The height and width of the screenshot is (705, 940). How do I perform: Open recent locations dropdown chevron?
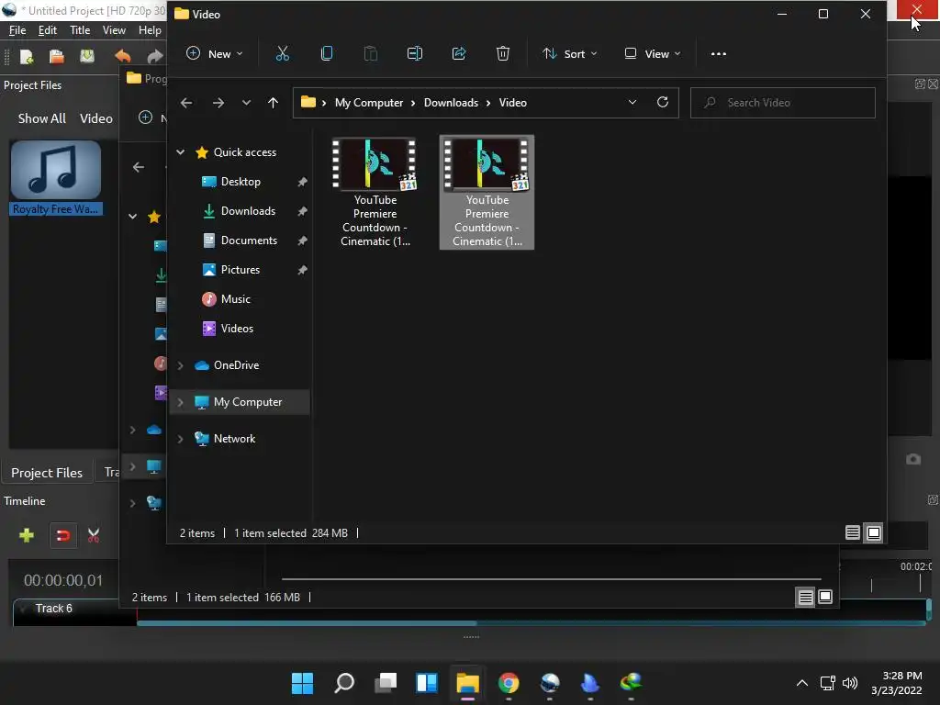pyautogui.click(x=246, y=103)
